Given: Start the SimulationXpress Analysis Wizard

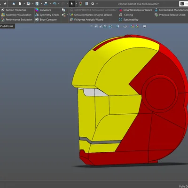Looking at the screenshot, I should coord(93,15).
